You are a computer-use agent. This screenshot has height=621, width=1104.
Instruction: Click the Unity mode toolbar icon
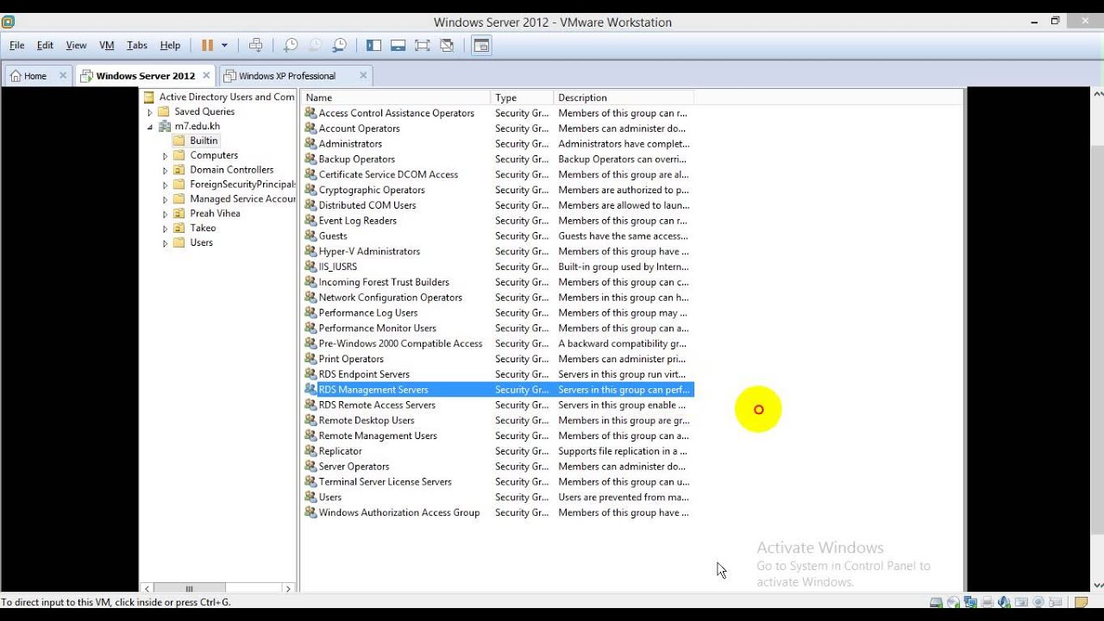click(x=447, y=46)
